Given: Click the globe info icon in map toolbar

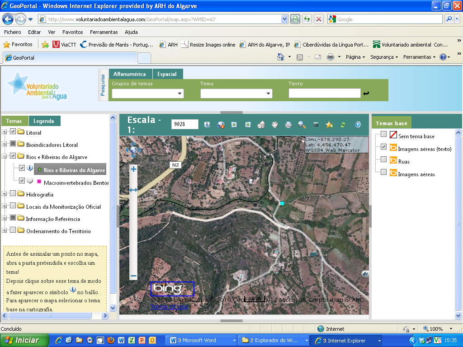Looking at the screenshot, I should (221, 125).
